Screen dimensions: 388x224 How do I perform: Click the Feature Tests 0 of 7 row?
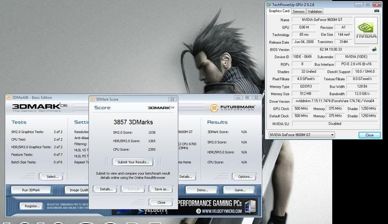(x=37, y=155)
